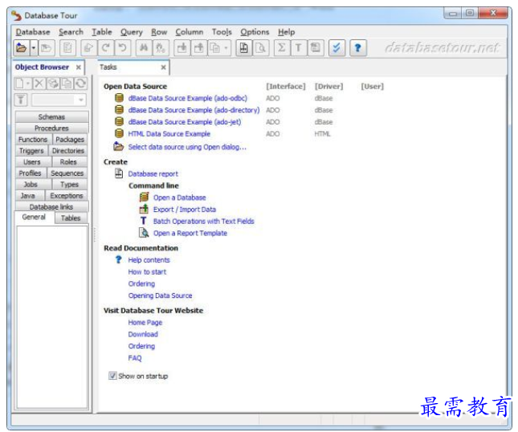Open the Query menu
518x432 pixels.
click(132, 32)
